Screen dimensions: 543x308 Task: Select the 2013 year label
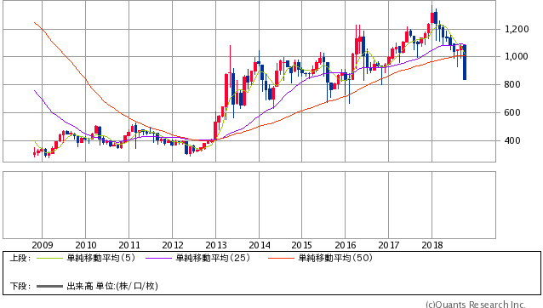[x=216, y=245]
